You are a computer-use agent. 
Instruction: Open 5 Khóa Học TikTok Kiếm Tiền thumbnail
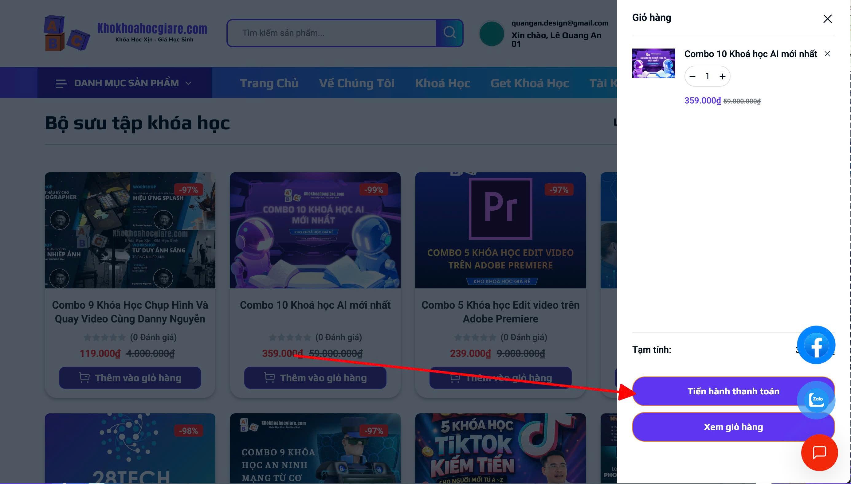[x=500, y=448]
